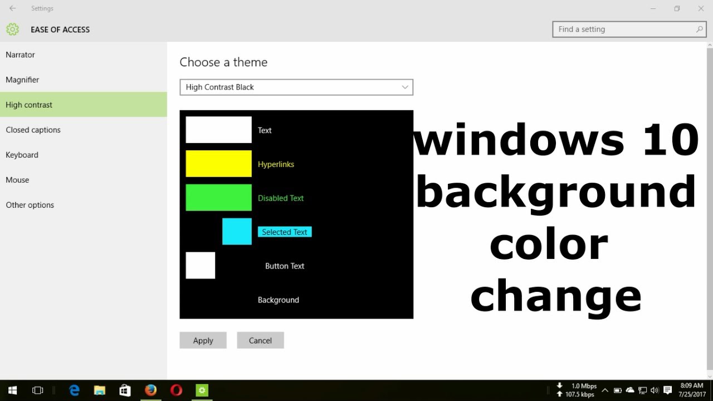
Task: Click the Settings back arrow
Action: 12,8
